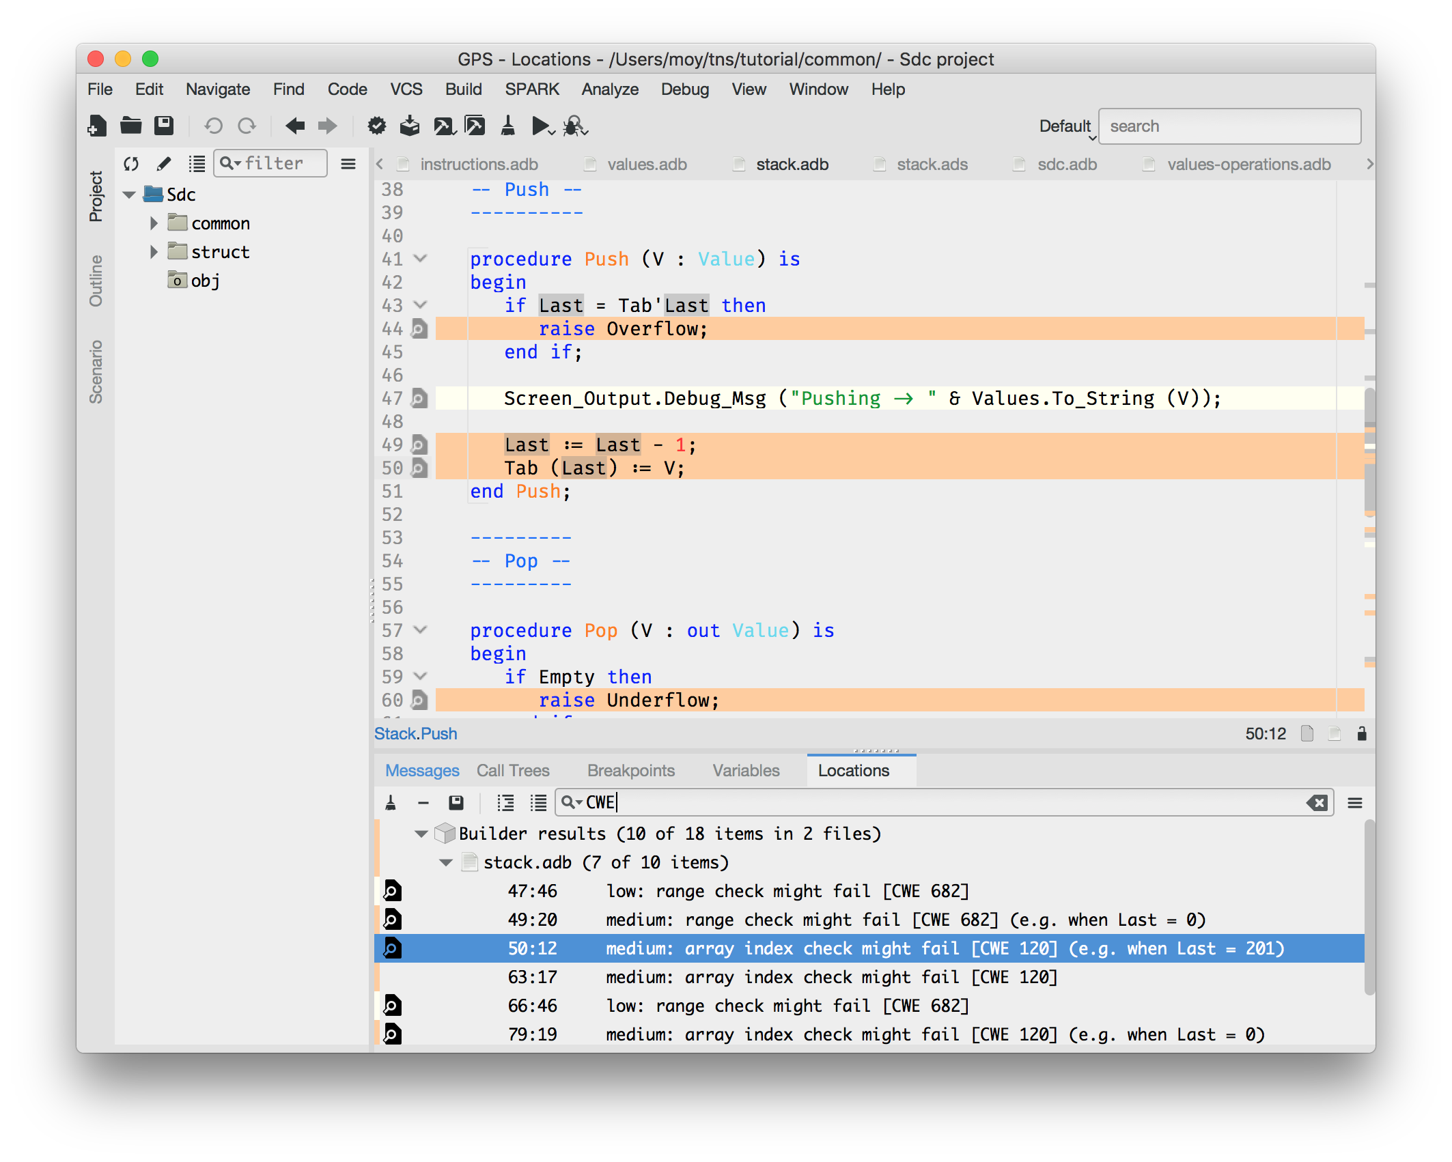
Task: Switch to the stack.ads editor tab
Action: pyautogui.click(x=932, y=165)
